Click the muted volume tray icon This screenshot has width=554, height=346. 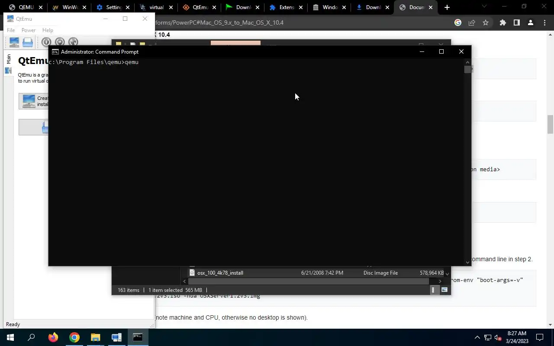[x=498, y=337]
